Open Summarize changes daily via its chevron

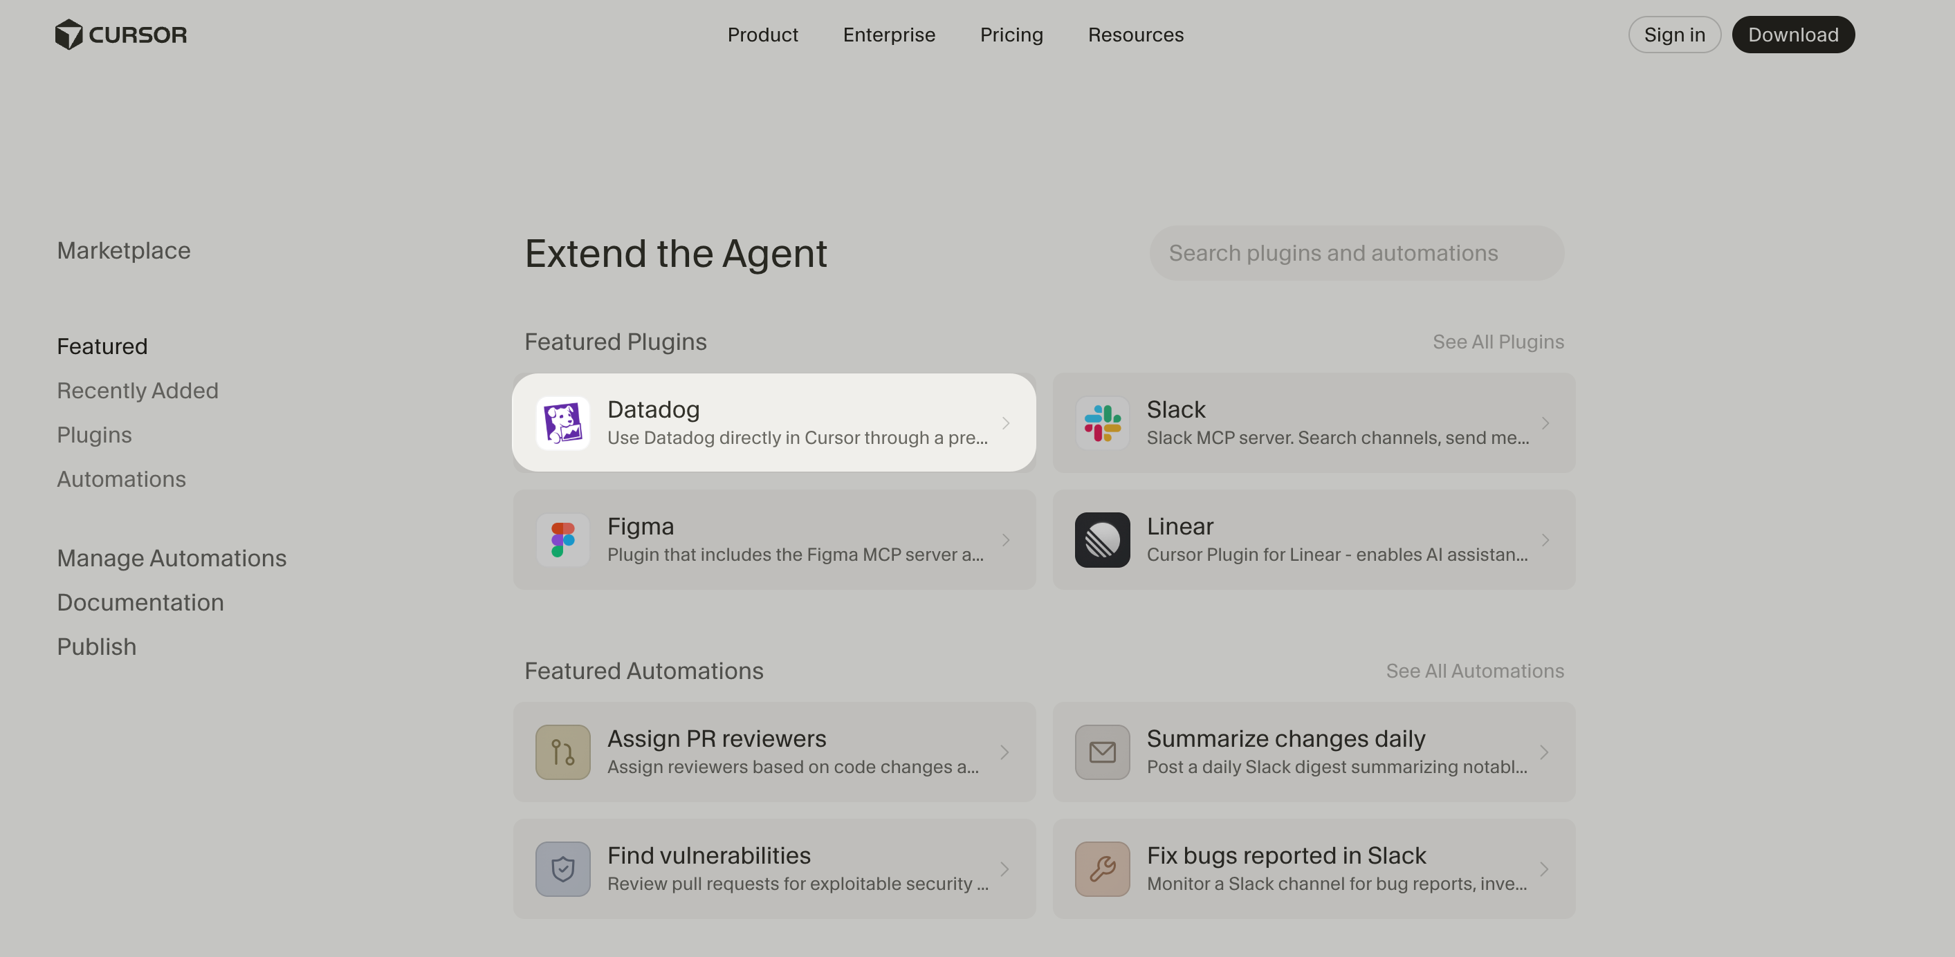coord(1544,752)
